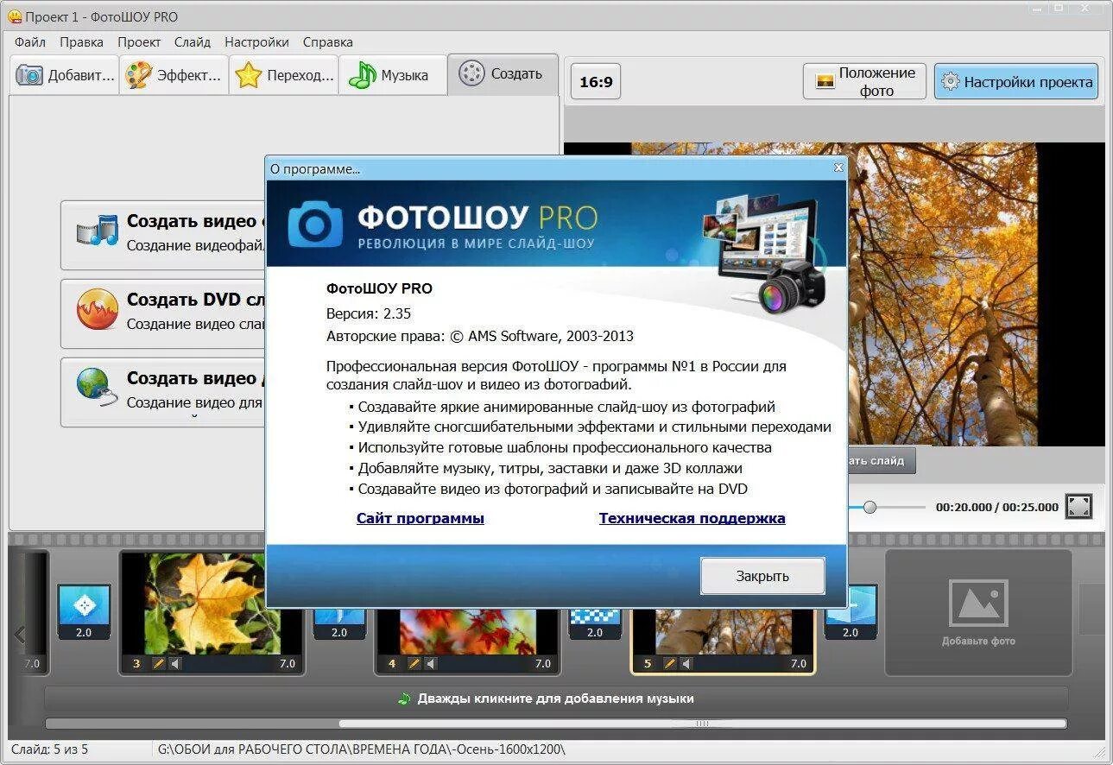Click the Закрыть button in the dialog

pyautogui.click(x=762, y=576)
